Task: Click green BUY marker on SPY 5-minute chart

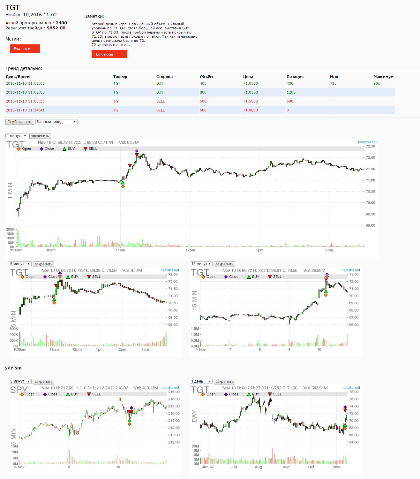Action: click(129, 421)
